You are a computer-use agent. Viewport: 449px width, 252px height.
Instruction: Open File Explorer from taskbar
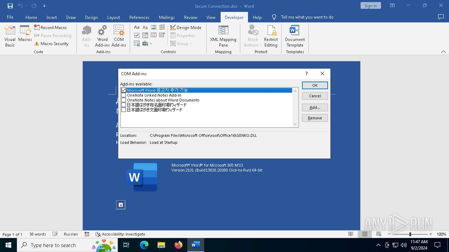click(161, 245)
